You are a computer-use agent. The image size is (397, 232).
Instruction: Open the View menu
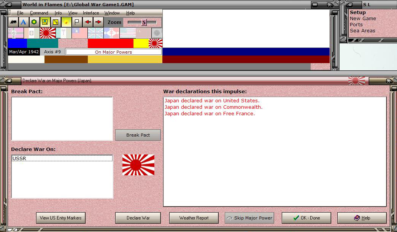[73, 13]
